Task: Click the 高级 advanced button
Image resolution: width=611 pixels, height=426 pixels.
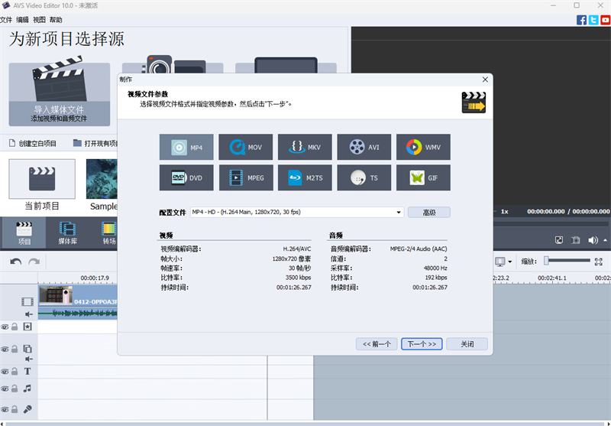Action: pyautogui.click(x=429, y=212)
